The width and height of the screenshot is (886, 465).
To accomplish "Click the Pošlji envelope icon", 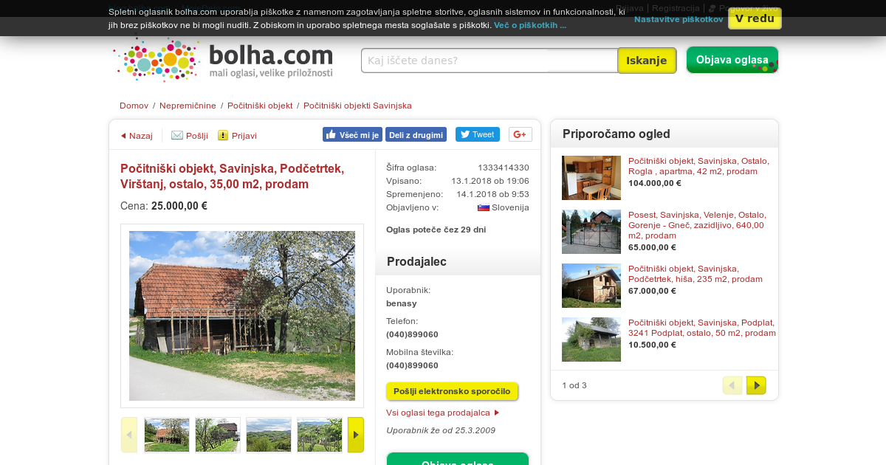I will click(177, 135).
